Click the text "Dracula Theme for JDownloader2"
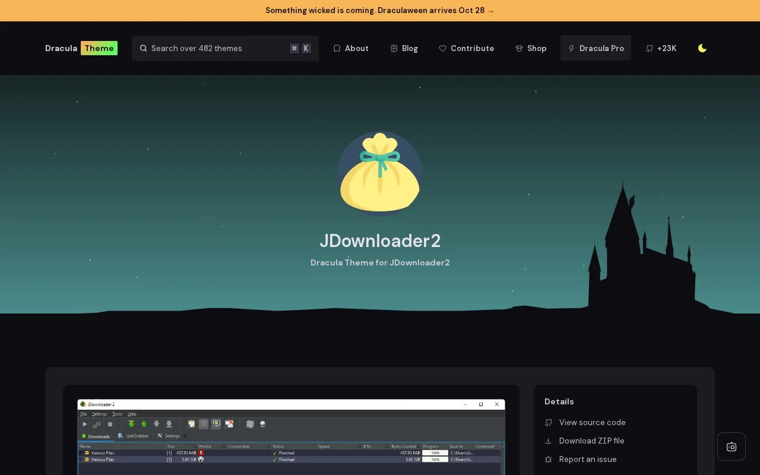Screen dimensions: 760x475 (380, 262)
